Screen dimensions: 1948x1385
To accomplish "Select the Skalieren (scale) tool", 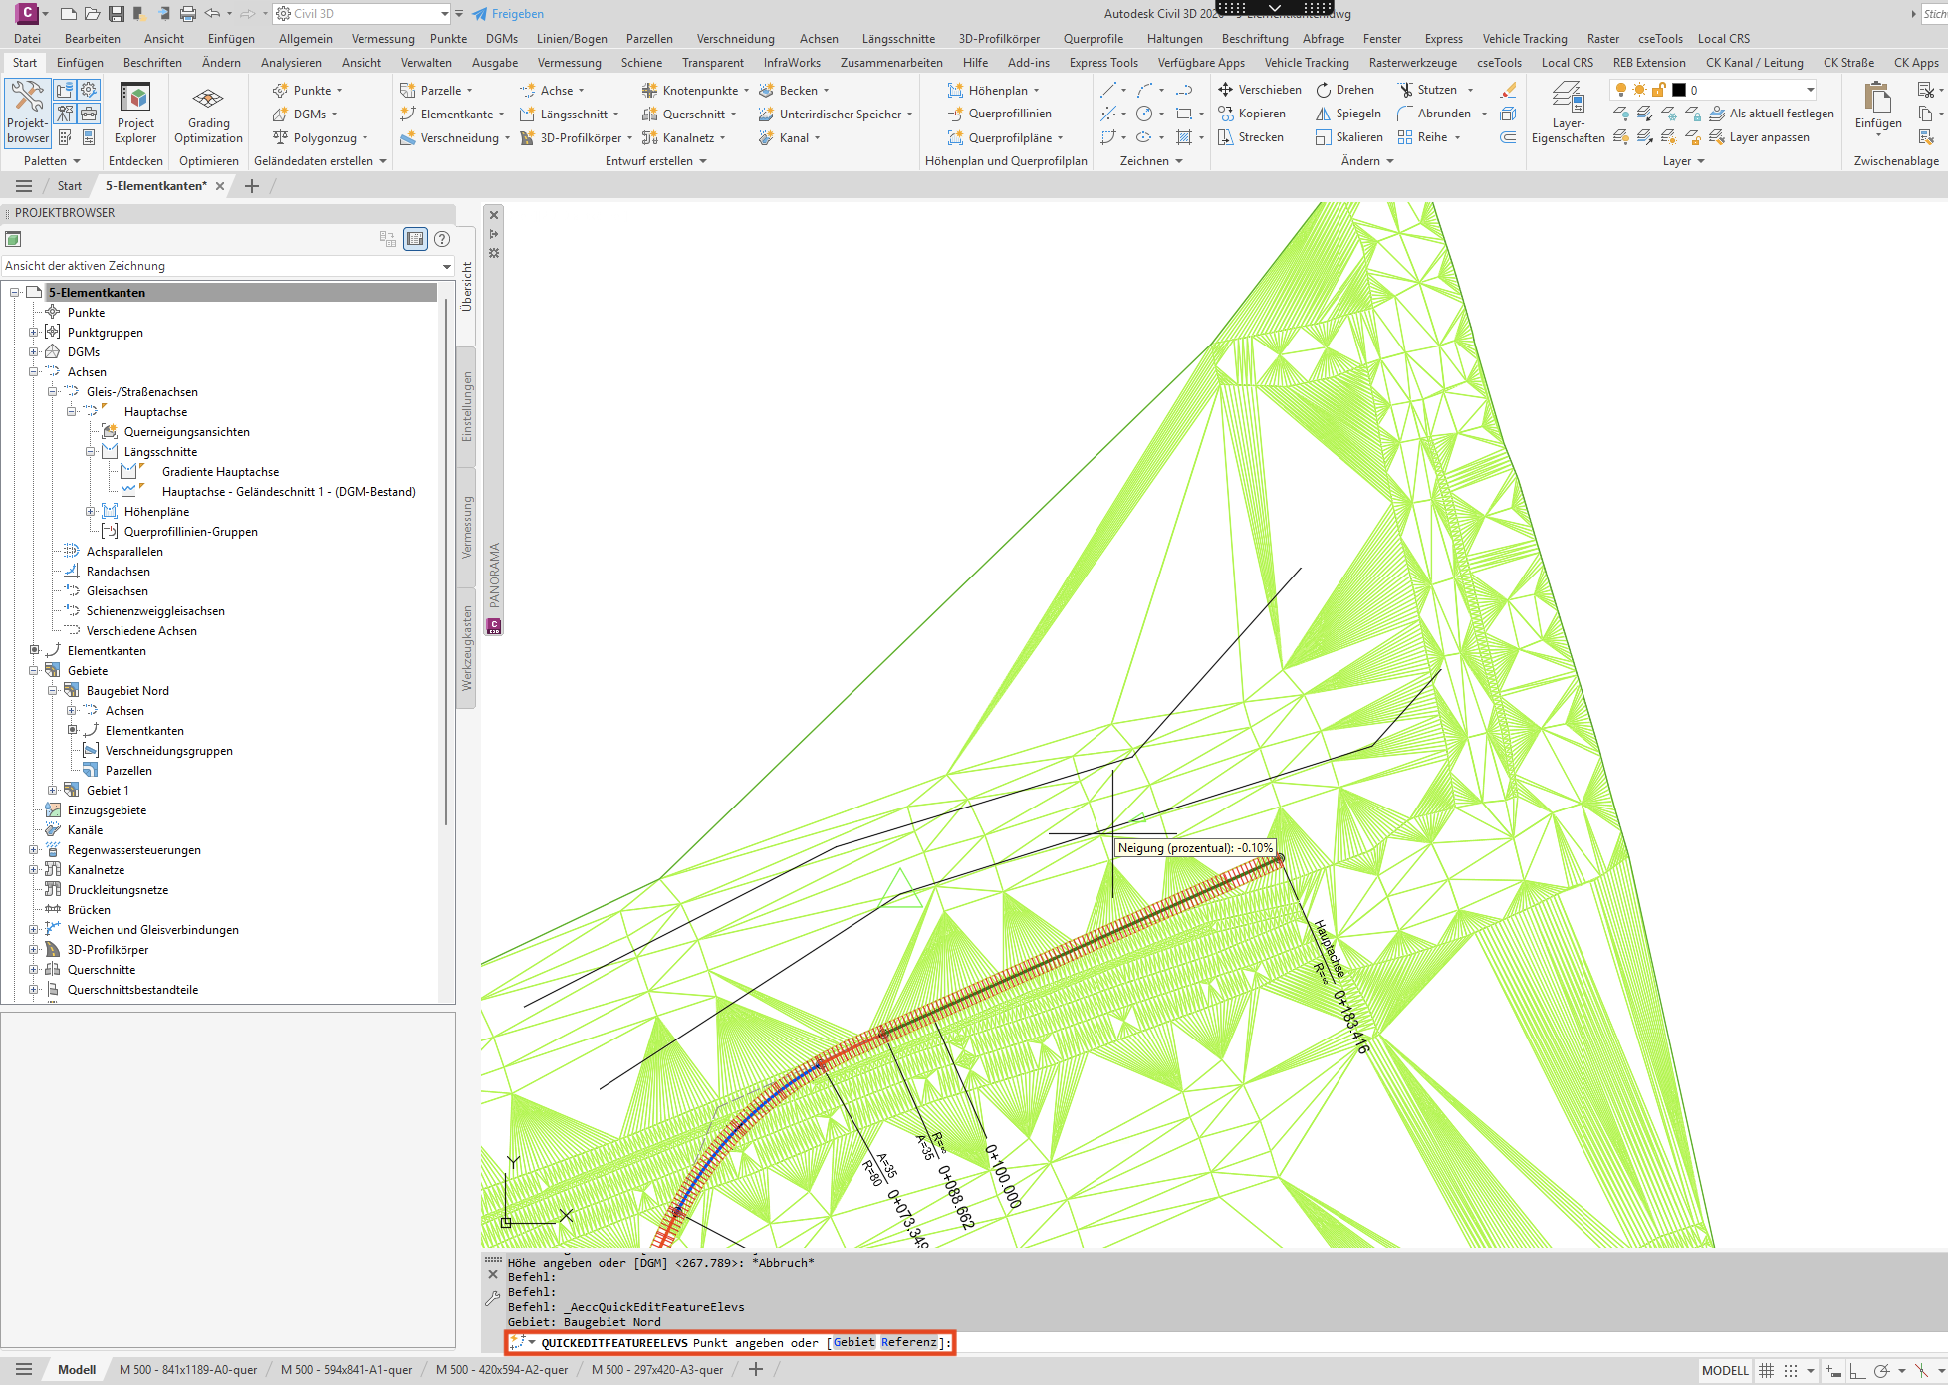I will [1349, 137].
